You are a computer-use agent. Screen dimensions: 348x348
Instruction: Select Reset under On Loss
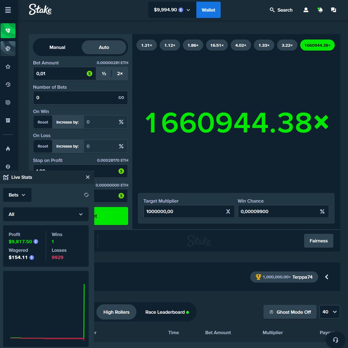[x=43, y=146]
